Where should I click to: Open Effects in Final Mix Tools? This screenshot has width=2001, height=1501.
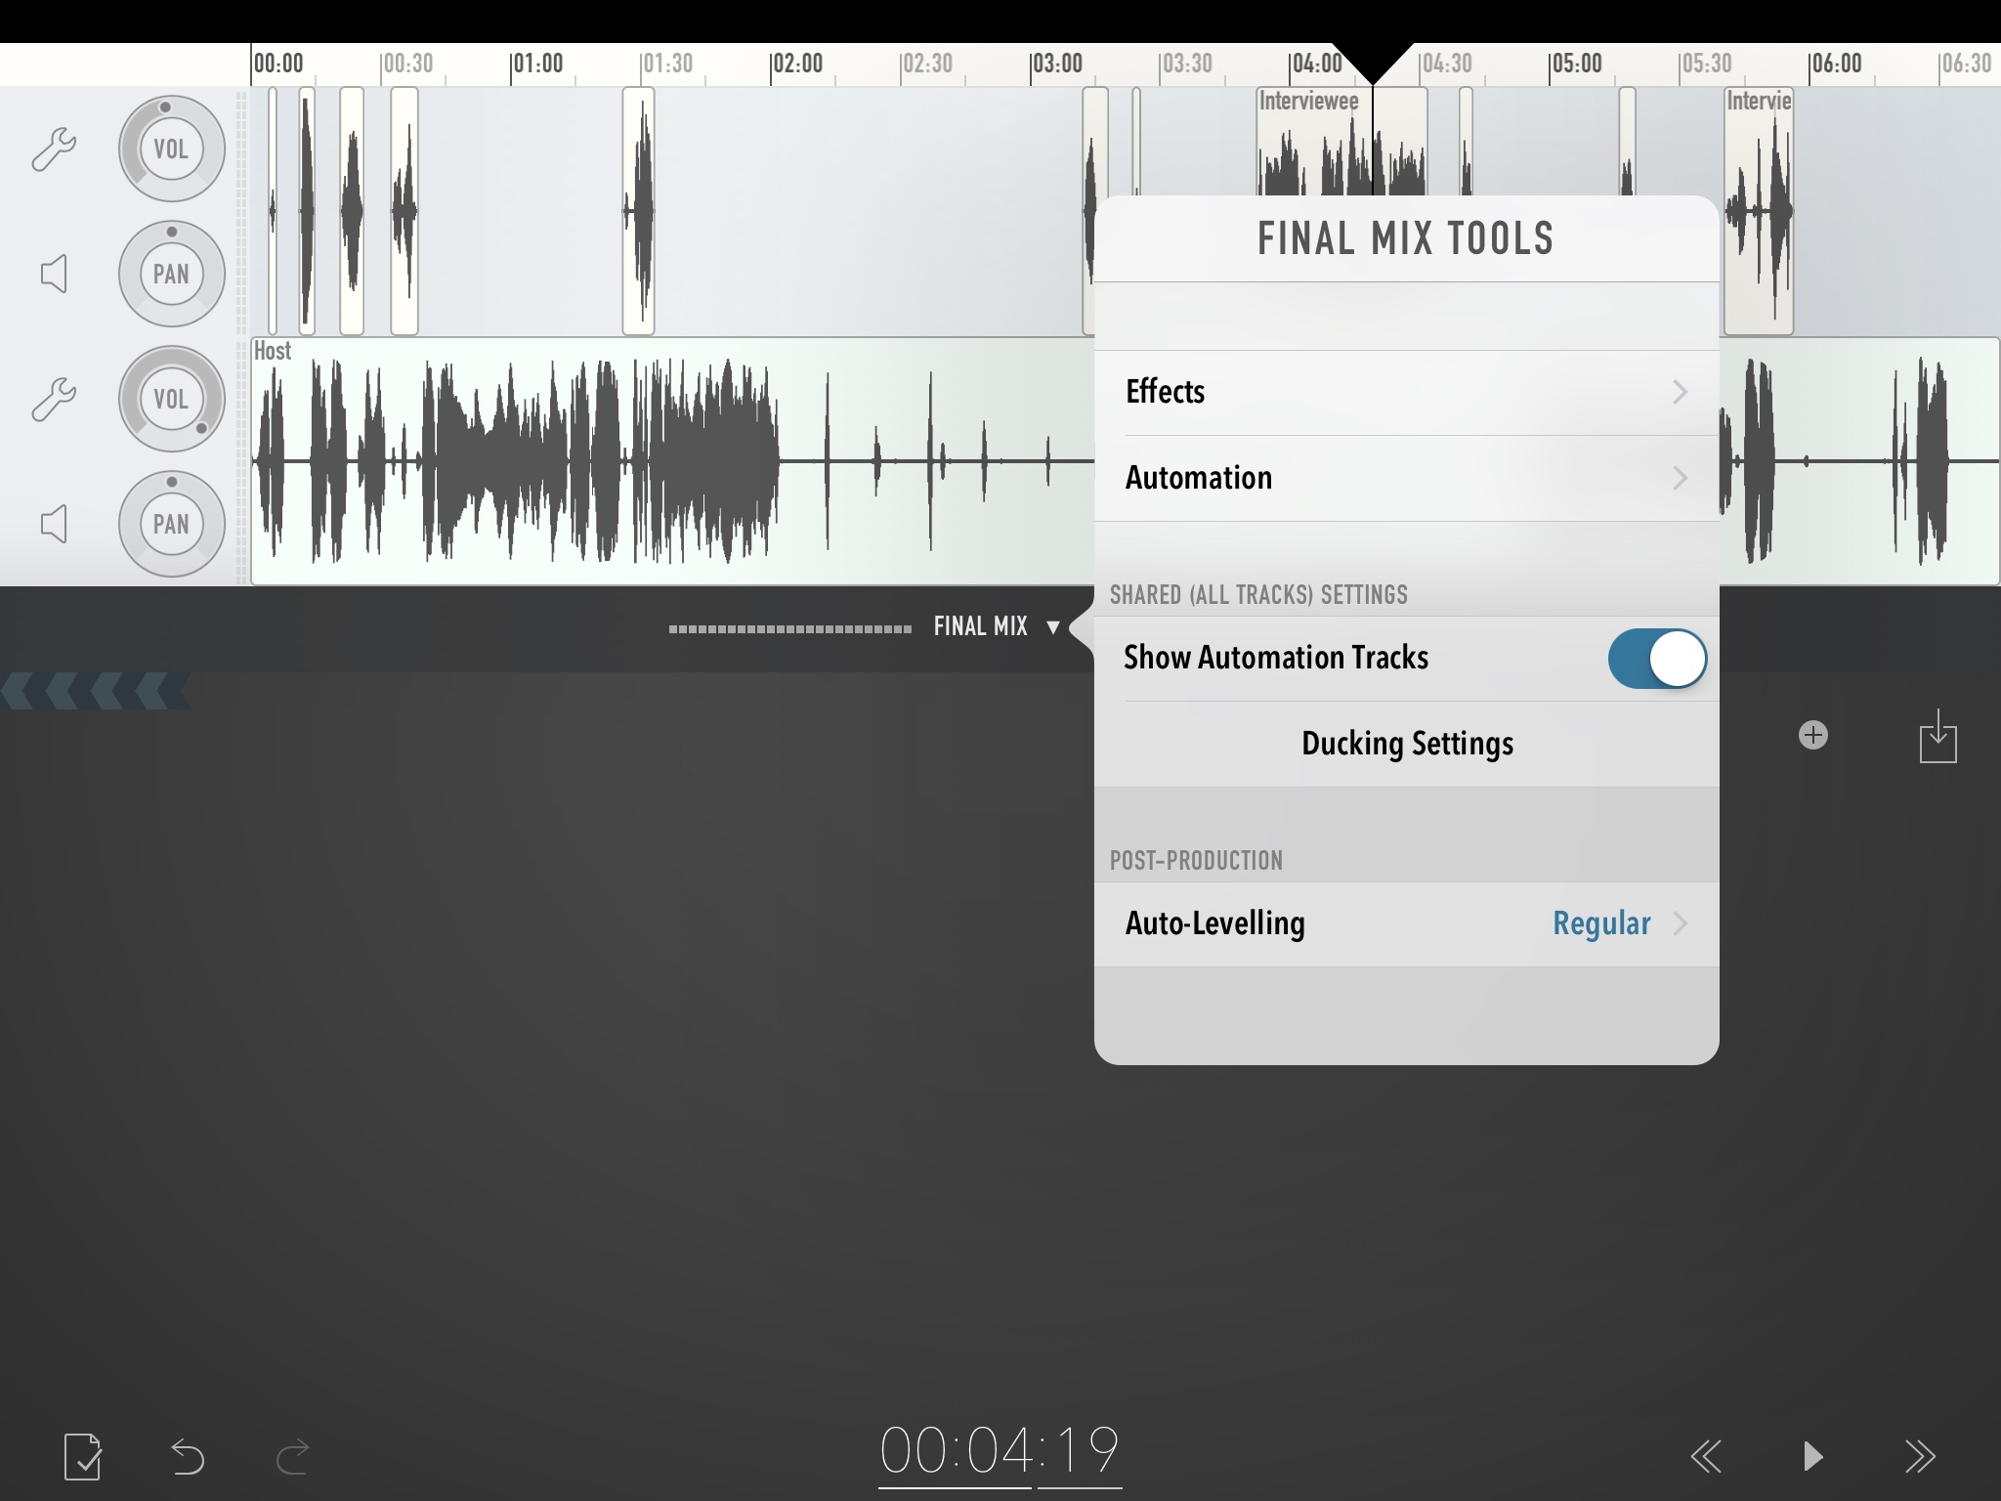(1406, 392)
